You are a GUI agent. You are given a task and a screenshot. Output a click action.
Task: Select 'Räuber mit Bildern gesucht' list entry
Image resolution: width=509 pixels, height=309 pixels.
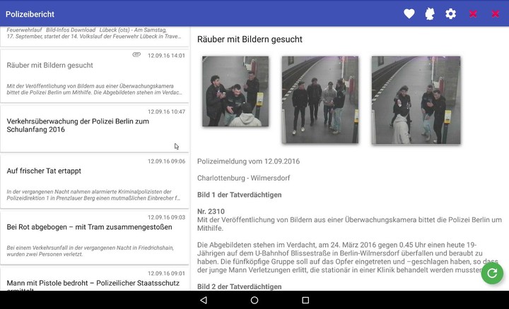pyautogui.click(x=95, y=76)
